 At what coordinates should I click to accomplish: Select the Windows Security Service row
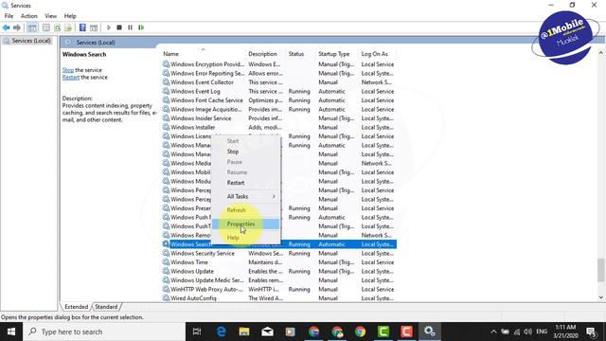click(279, 253)
